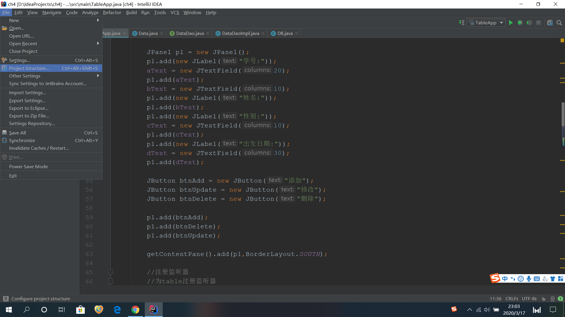Run TableApp with the green play button
The width and height of the screenshot is (565, 317).
511,23
